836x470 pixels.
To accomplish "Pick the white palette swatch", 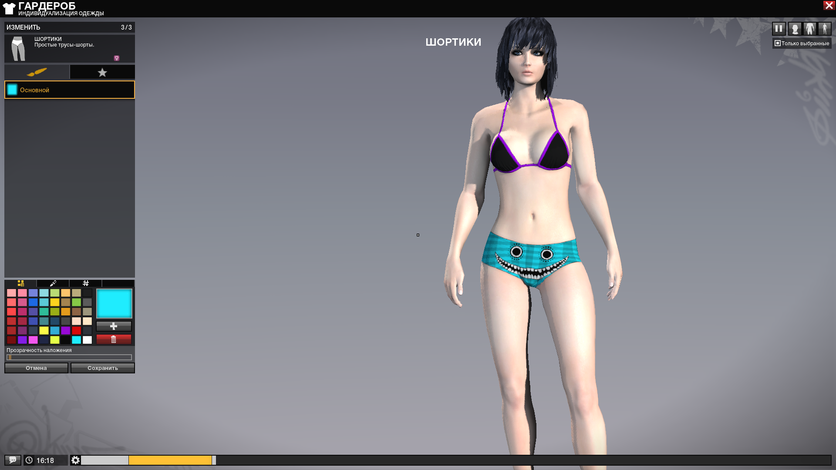I will coord(87,340).
